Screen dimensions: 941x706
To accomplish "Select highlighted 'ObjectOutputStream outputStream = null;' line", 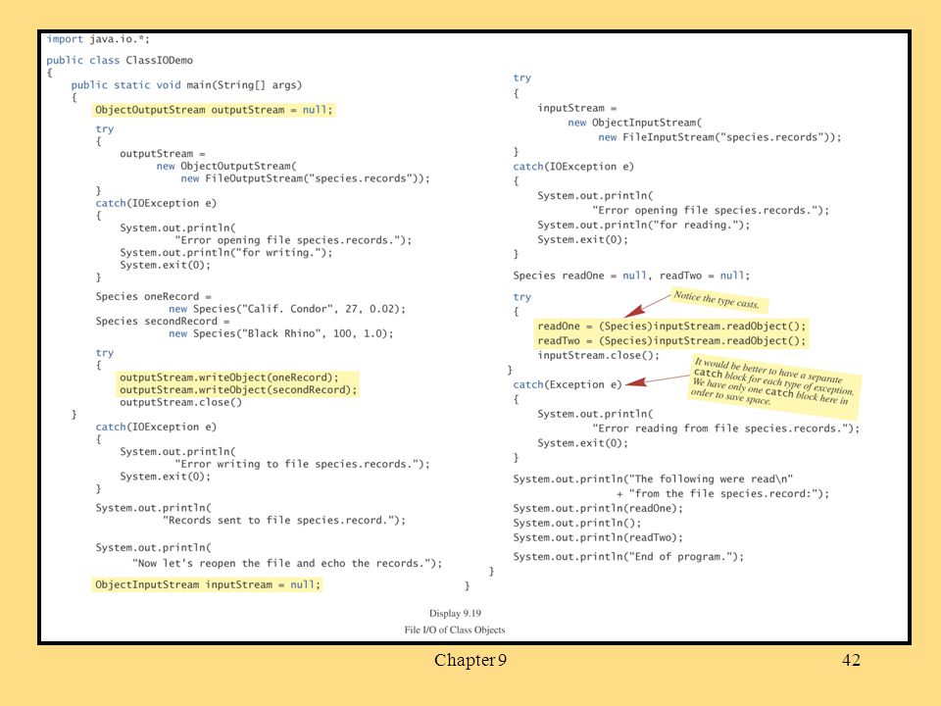I will click(213, 110).
